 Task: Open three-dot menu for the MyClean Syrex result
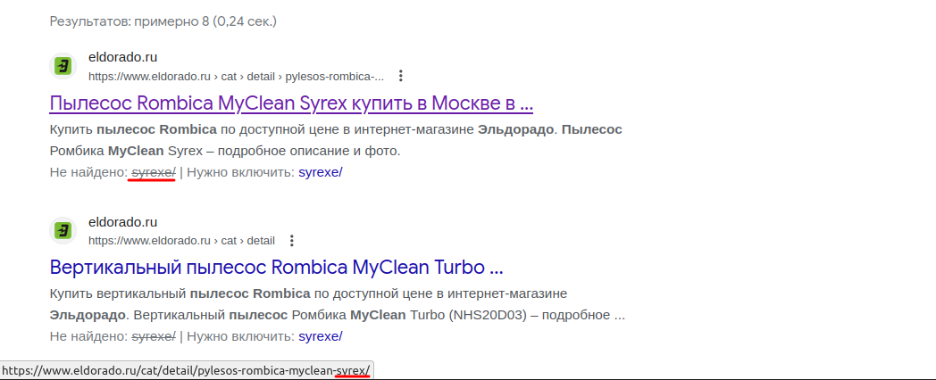pyautogui.click(x=401, y=76)
